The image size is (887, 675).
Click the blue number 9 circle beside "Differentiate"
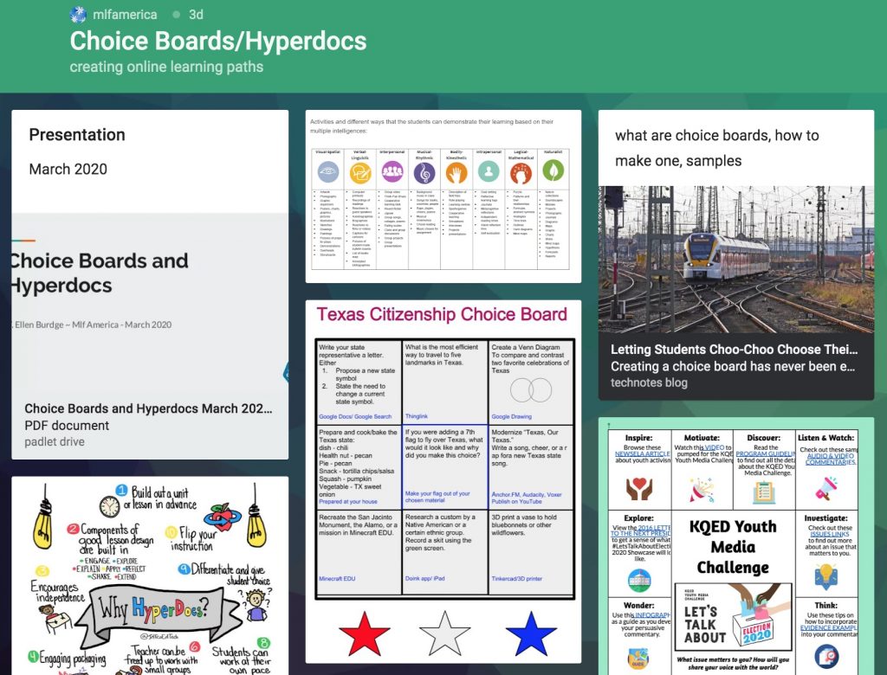[184, 569]
